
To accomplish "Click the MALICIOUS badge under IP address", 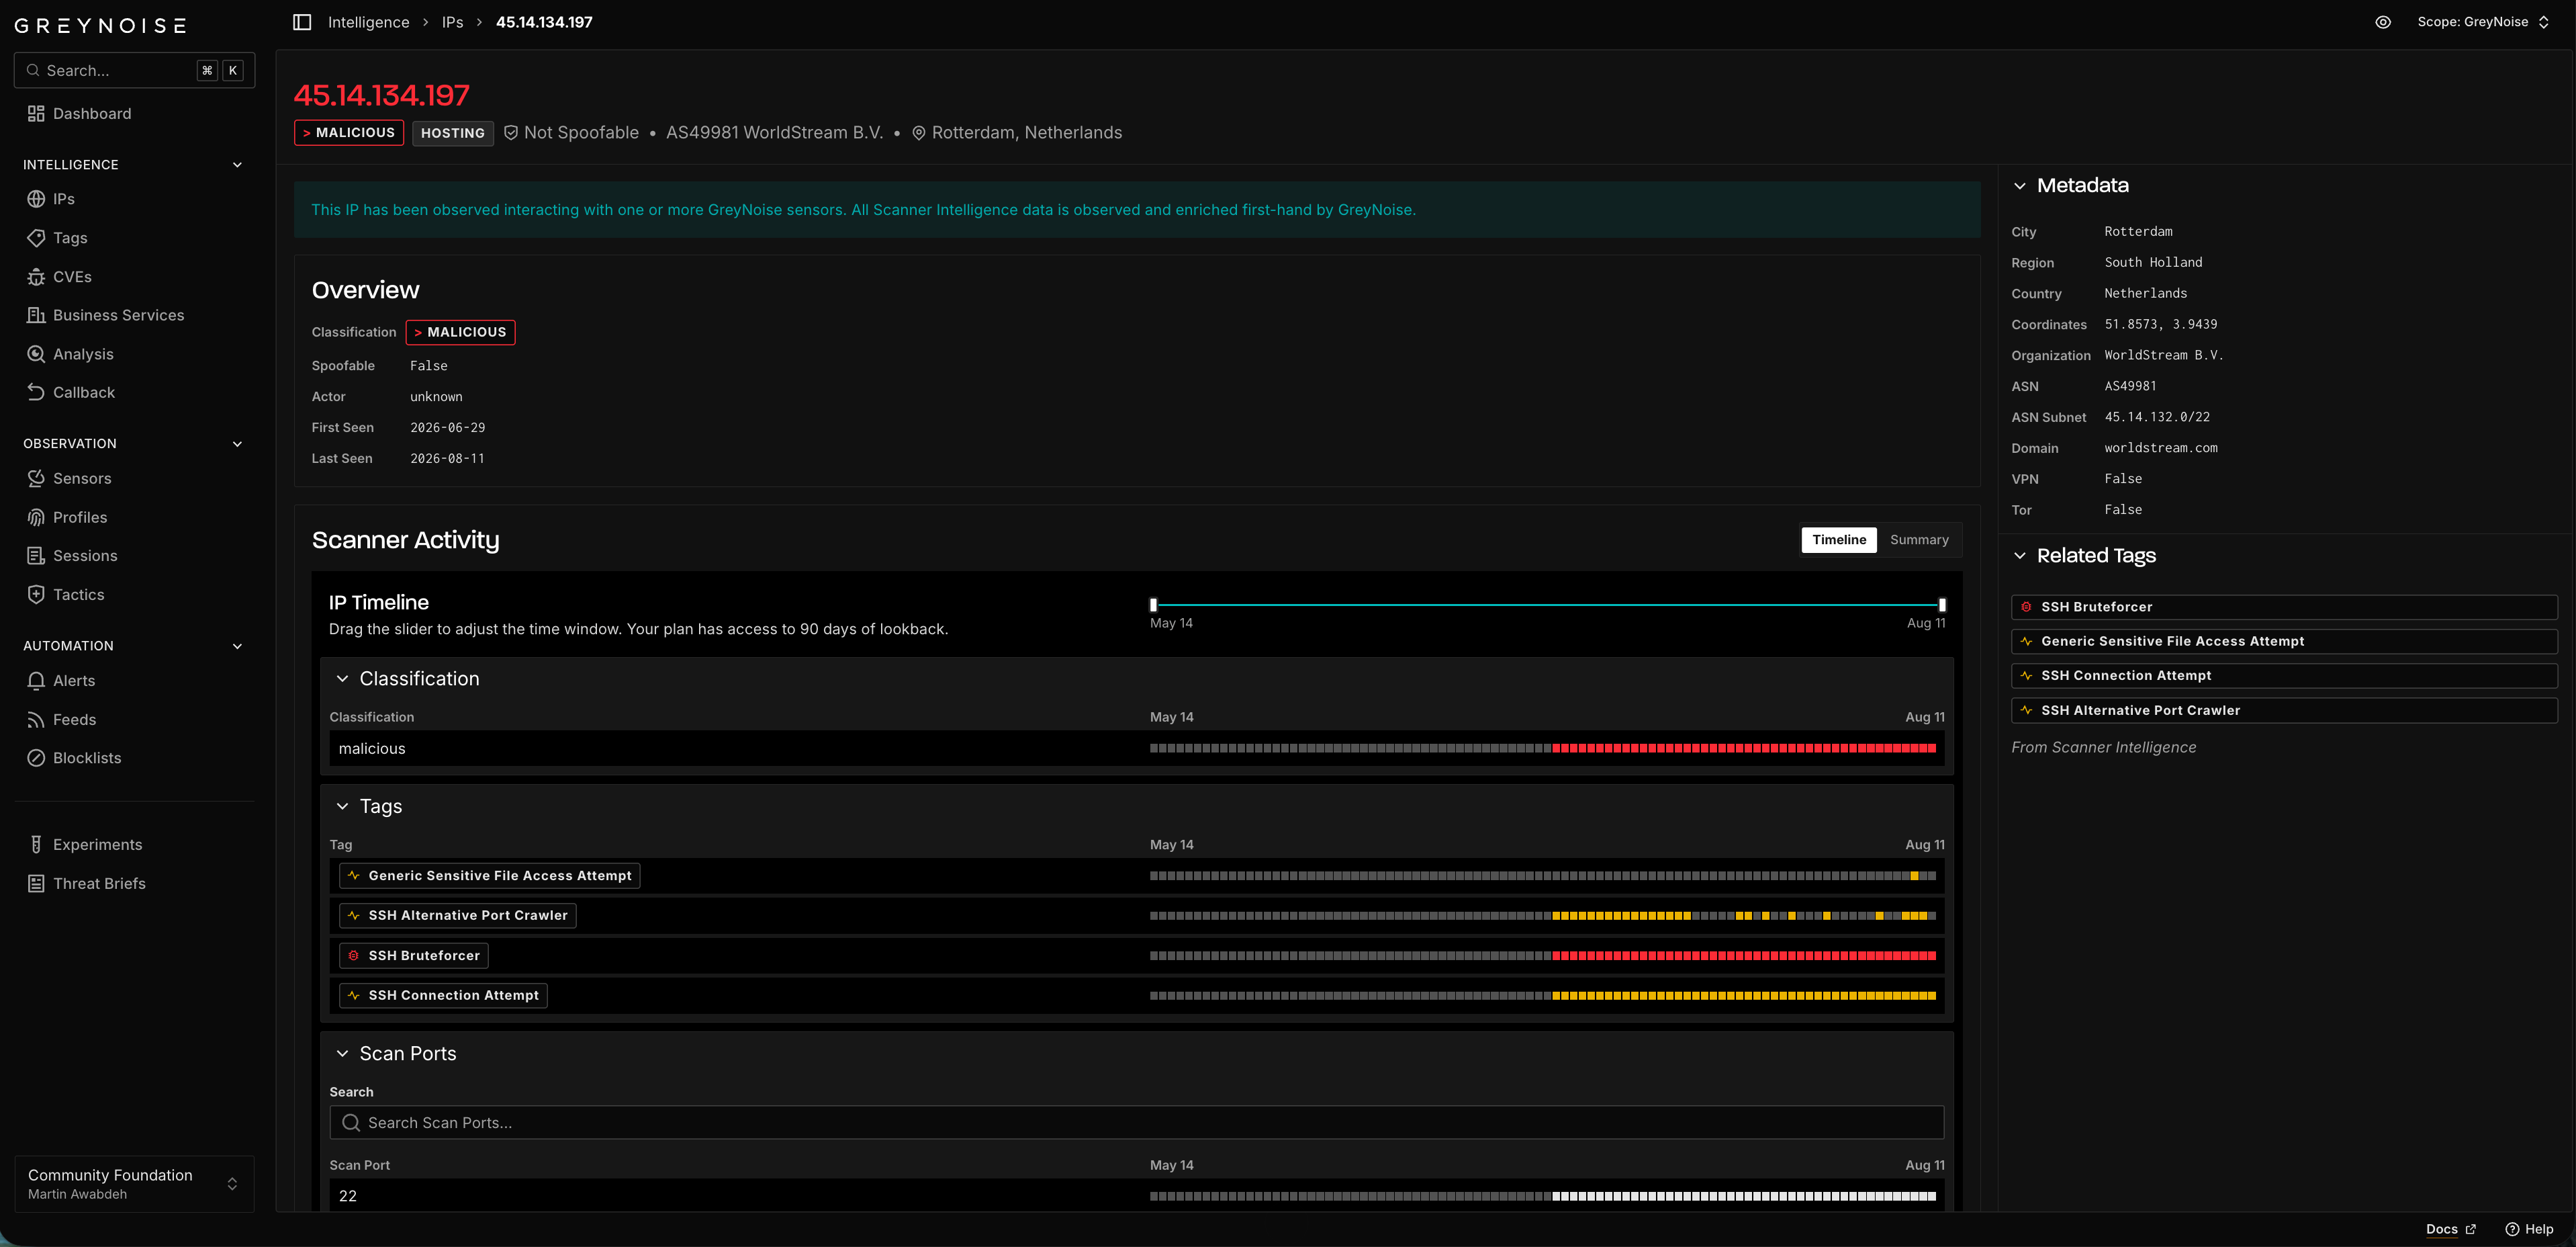I will pos(349,133).
